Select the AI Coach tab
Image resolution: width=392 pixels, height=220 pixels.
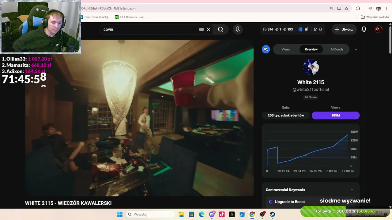(x=337, y=49)
